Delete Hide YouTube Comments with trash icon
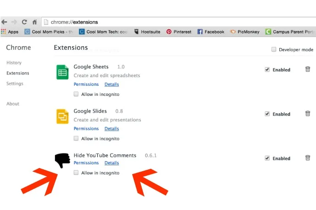 point(308,158)
